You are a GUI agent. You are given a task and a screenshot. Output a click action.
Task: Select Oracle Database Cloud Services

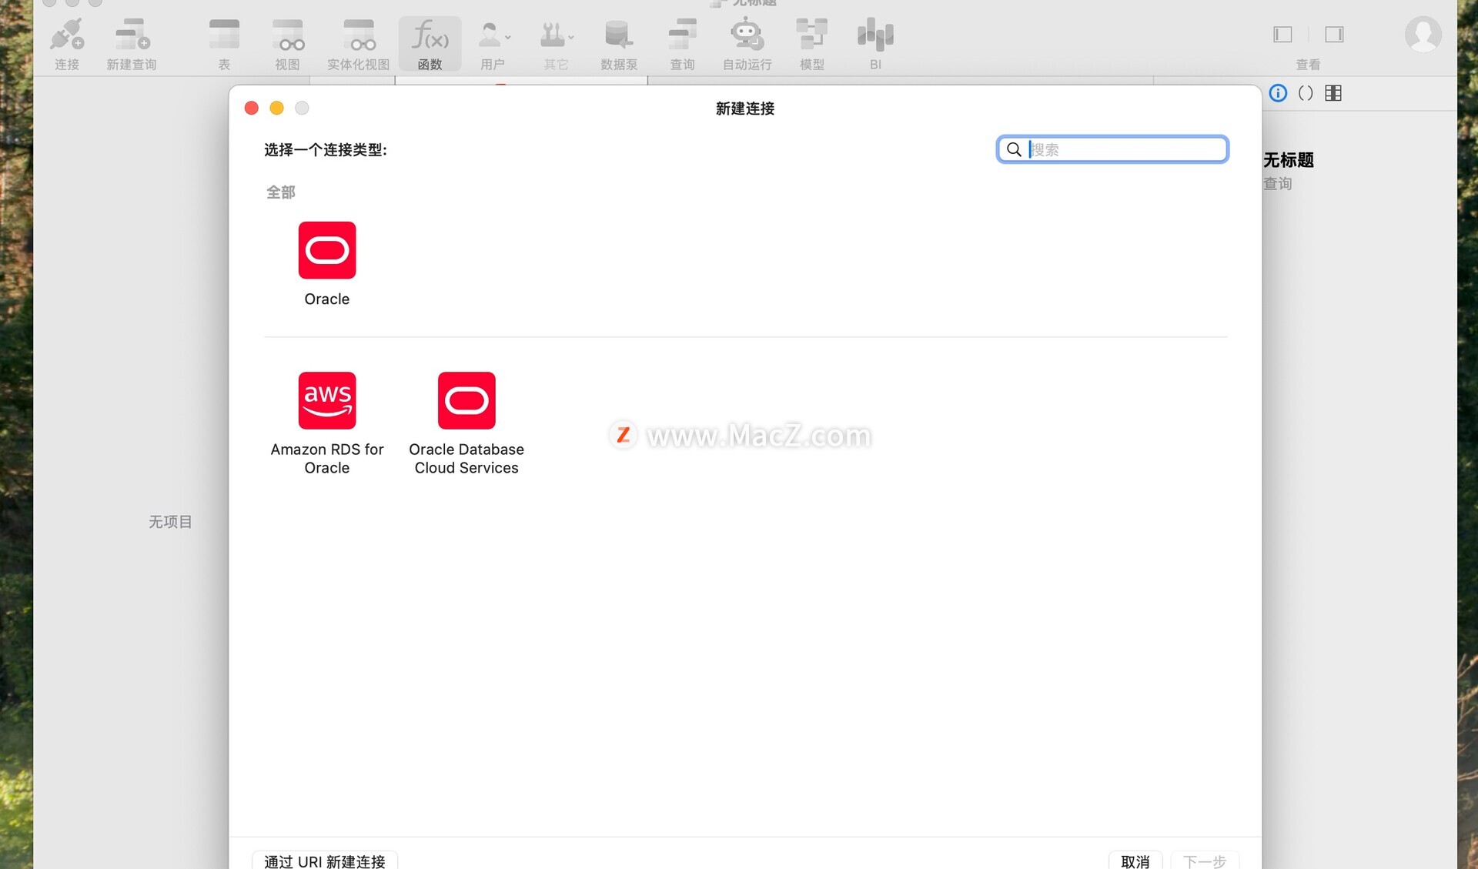pos(466,423)
